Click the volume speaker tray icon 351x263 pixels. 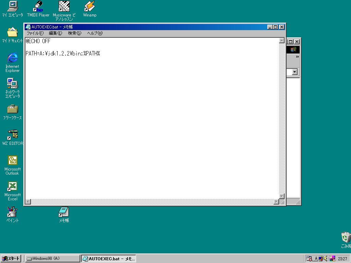pos(326,259)
